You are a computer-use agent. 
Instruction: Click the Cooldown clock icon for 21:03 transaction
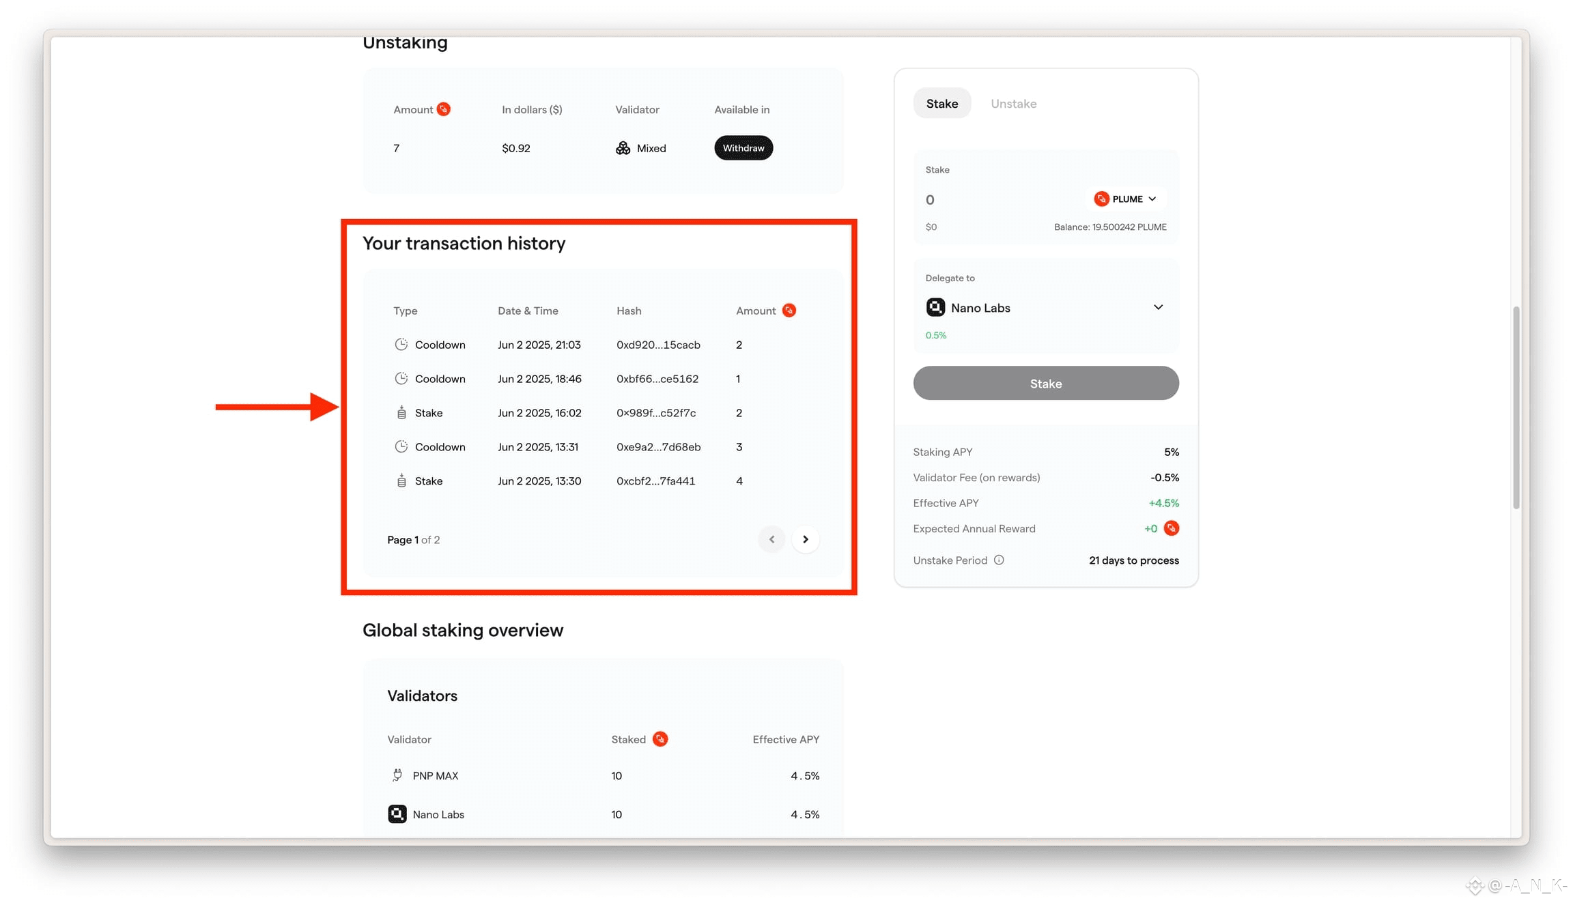coord(401,345)
